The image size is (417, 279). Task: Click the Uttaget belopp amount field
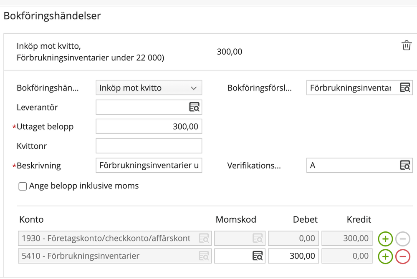[x=149, y=126]
